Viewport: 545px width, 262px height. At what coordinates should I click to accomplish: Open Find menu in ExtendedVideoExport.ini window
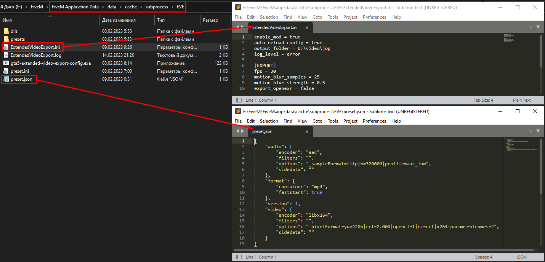[288, 17]
